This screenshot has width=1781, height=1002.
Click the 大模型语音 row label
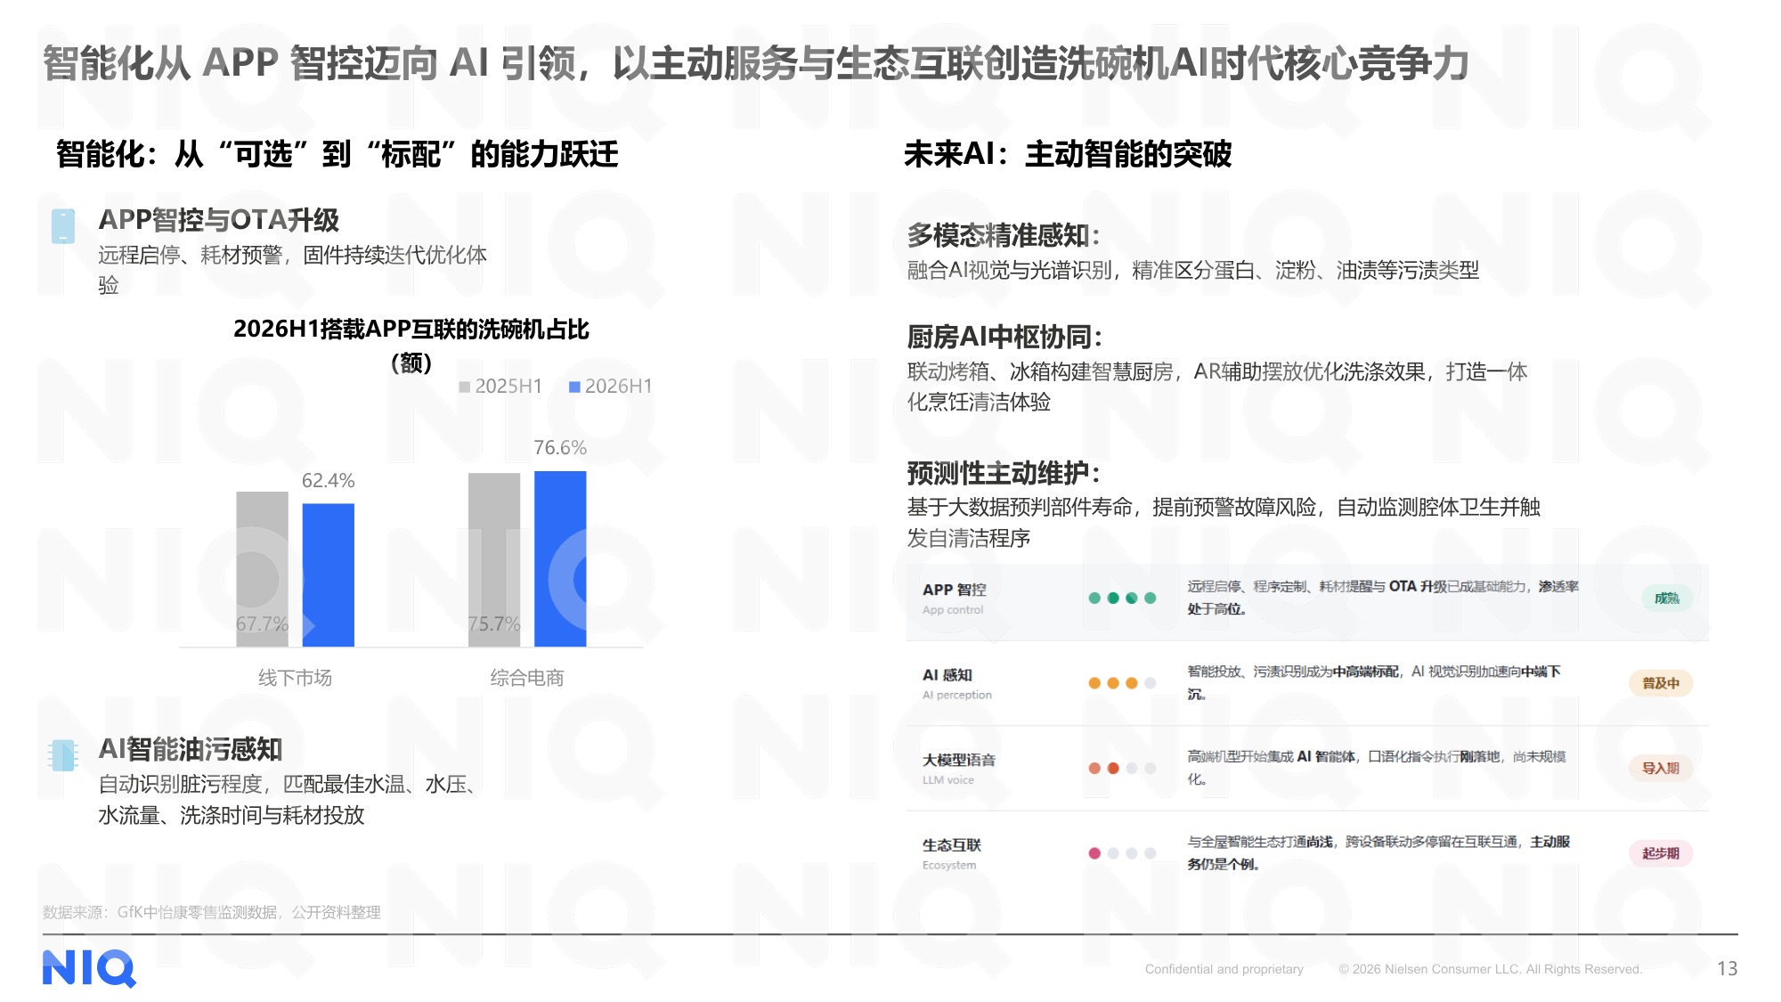pos(959,760)
